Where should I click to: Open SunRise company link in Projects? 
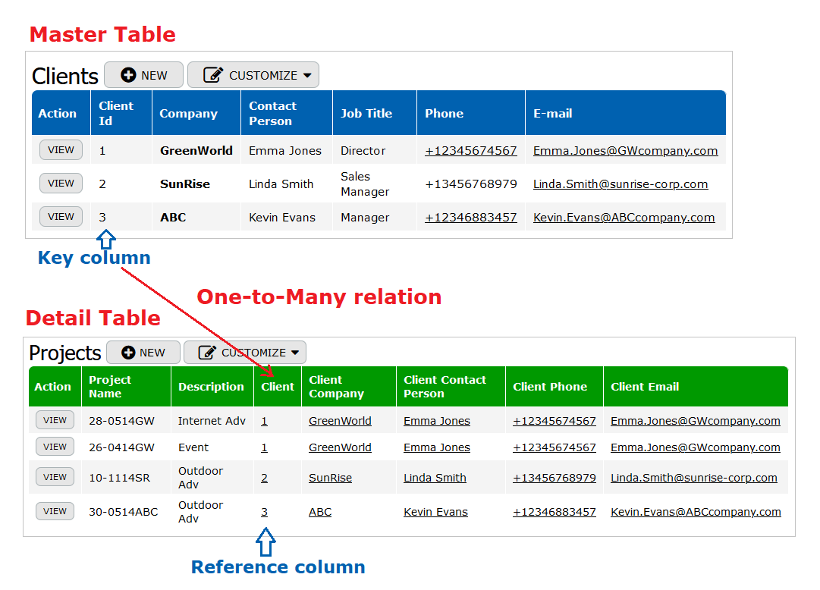tap(330, 478)
